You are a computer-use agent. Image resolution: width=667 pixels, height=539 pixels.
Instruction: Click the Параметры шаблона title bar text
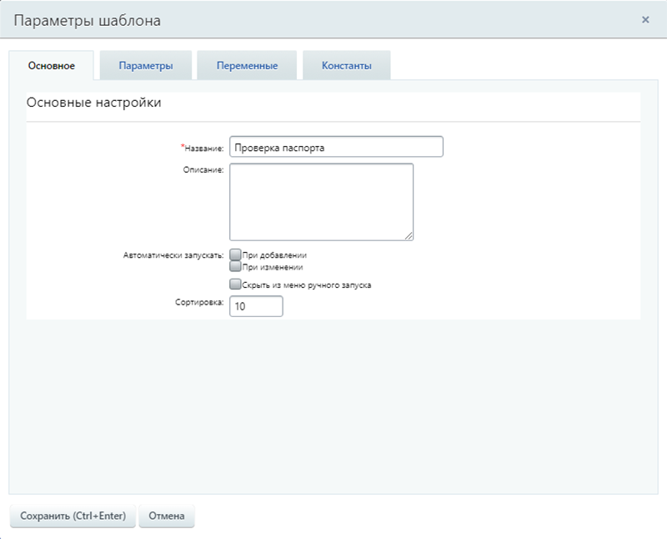pyautogui.click(x=88, y=20)
